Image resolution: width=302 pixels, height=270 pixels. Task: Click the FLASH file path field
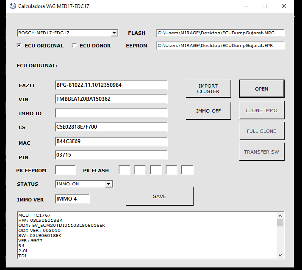[x=220, y=33]
